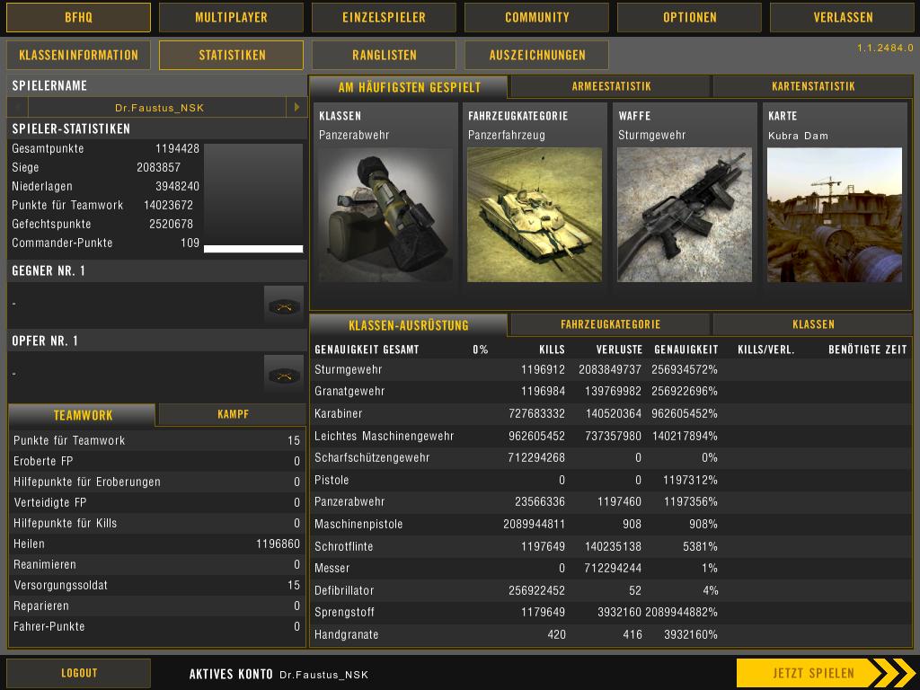Image resolution: width=920 pixels, height=690 pixels.
Task: Click the Kubra Dam map image
Action: [834, 216]
